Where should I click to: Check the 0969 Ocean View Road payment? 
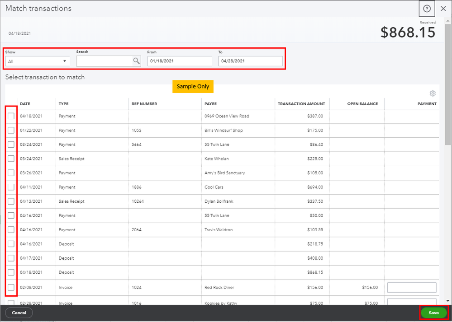11,116
